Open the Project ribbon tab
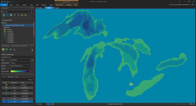Screen dimensions: 196x106 click(x=4, y=5)
